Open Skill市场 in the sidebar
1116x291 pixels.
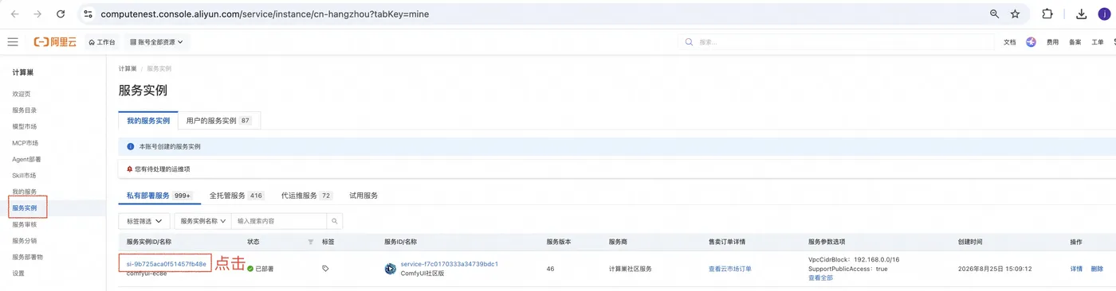pos(24,175)
